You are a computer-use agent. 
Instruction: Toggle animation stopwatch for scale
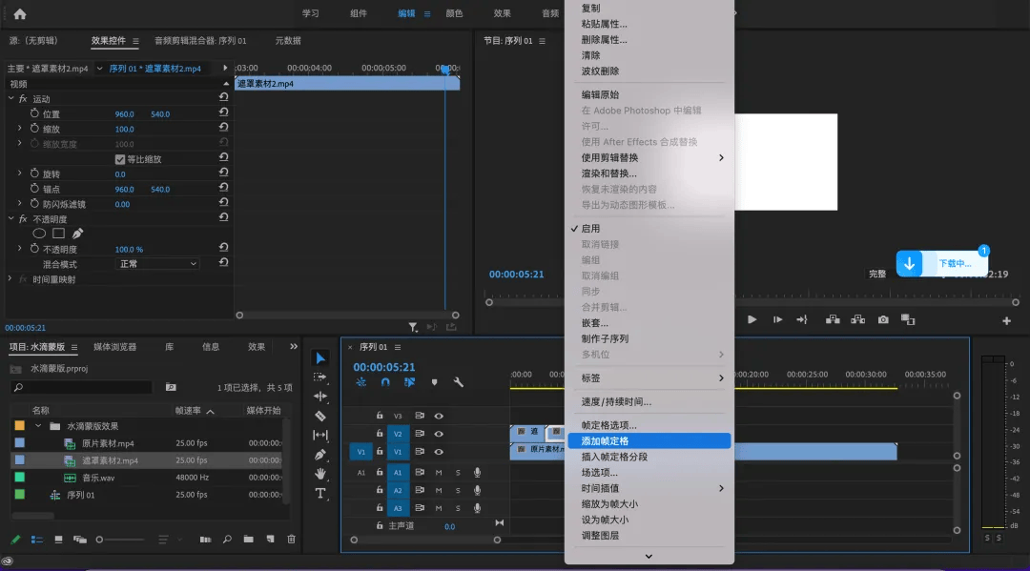click(35, 129)
